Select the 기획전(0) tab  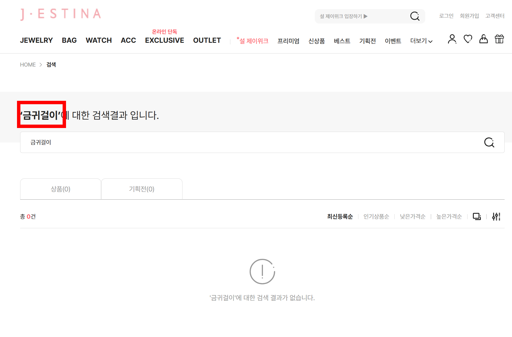pyautogui.click(x=142, y=189)
